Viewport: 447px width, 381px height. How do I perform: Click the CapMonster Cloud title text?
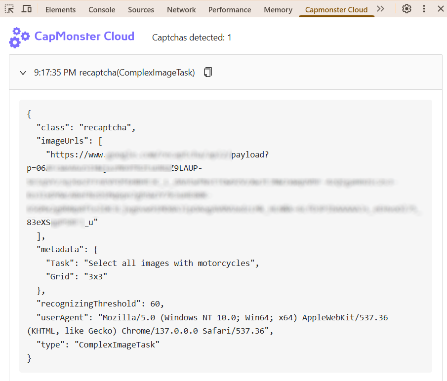(x=84, y=37)
